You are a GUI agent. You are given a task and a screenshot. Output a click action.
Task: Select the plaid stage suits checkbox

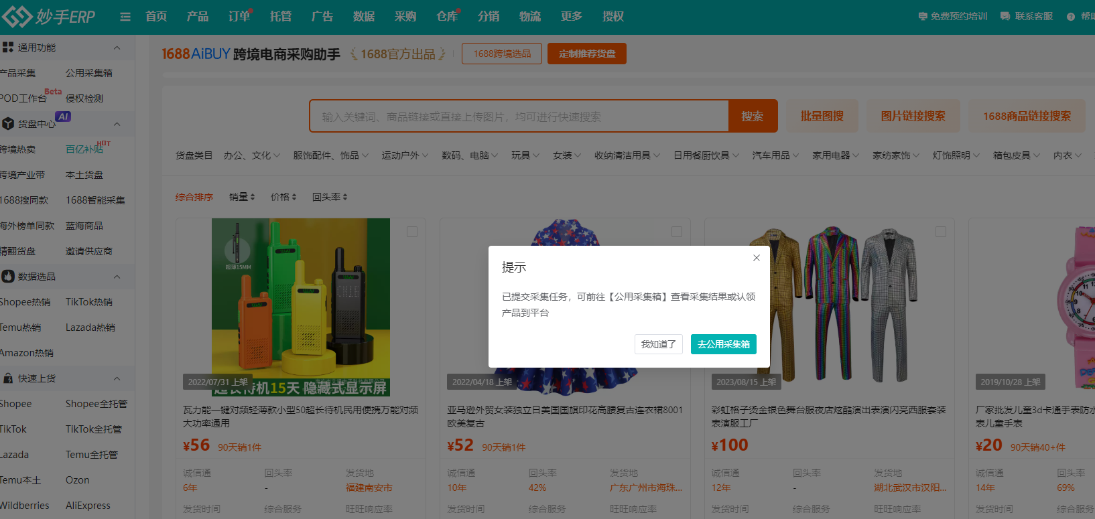tap(941, 232)
